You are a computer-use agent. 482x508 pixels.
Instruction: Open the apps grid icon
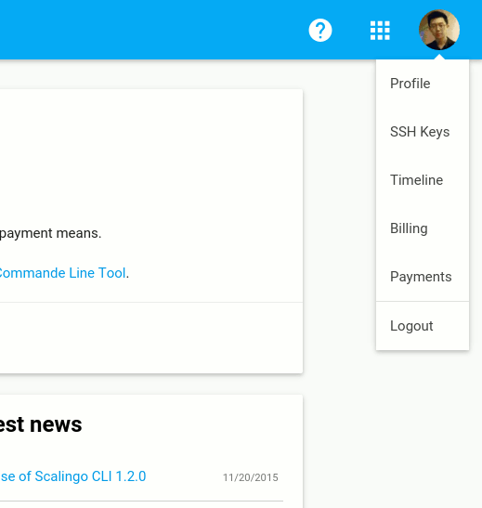click(380, 31)
